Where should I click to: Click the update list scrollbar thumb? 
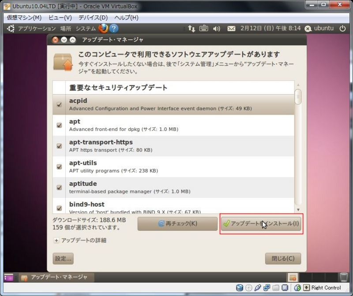point(298,97)
